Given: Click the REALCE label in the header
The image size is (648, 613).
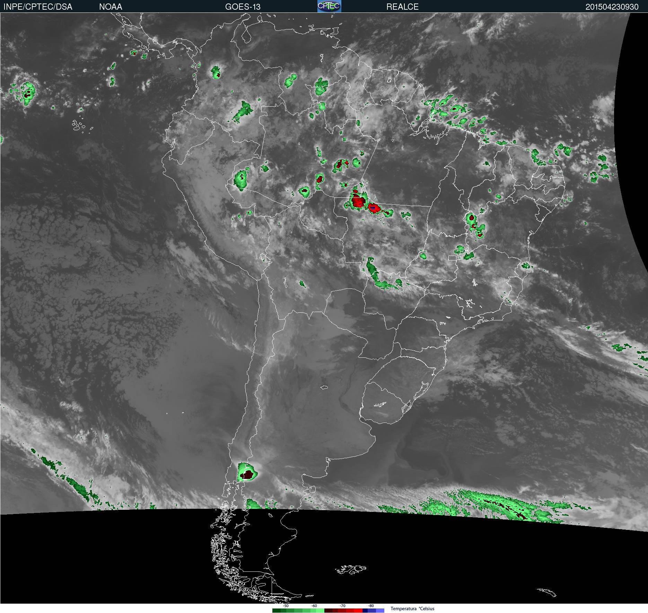Looking at the screenshot, I should 402,7.
